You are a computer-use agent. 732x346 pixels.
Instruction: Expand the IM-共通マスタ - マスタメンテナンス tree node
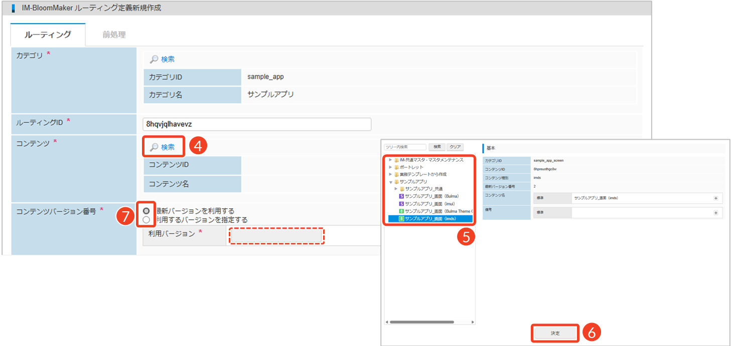pos(390,160)
